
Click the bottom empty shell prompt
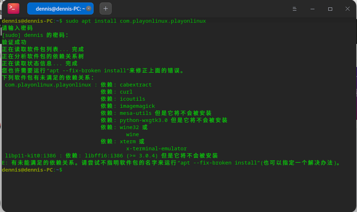tap(32, 170)
